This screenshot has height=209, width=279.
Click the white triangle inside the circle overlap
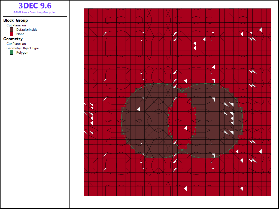tap(186, 128)
